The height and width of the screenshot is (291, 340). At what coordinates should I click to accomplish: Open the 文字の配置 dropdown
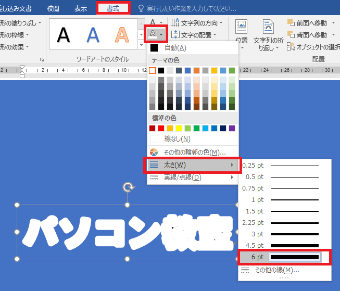point(194,35)
